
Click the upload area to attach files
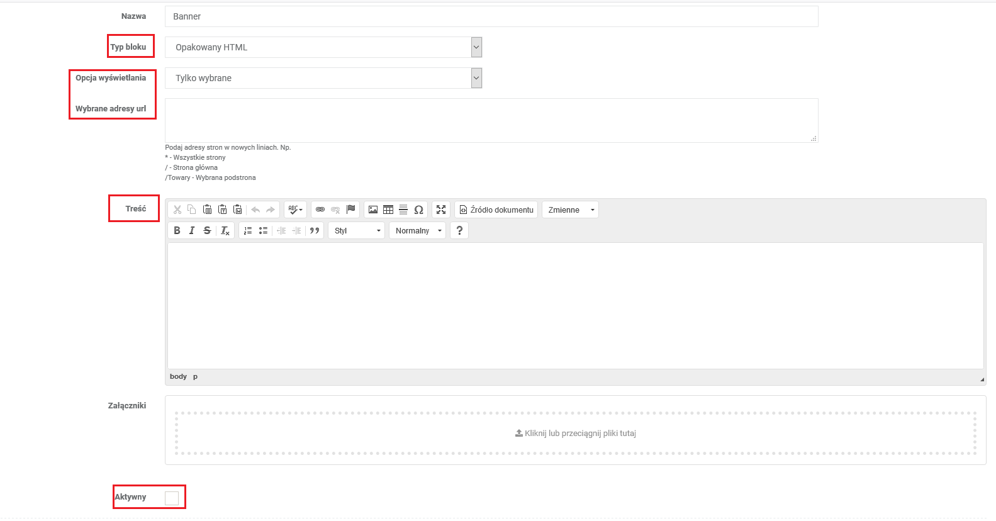click(575, 433)
